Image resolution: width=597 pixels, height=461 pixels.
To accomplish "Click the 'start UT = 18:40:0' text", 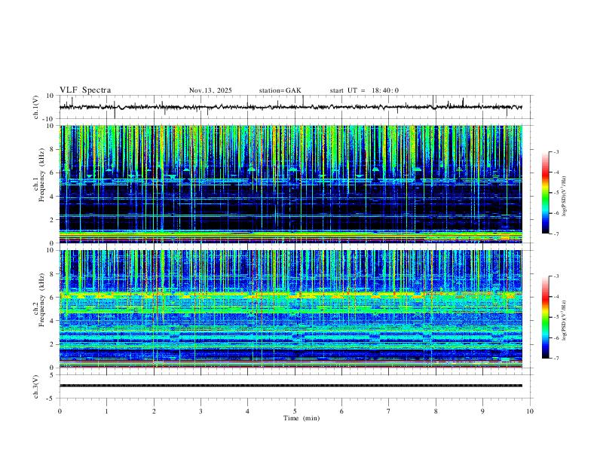I will coord(364,90).
